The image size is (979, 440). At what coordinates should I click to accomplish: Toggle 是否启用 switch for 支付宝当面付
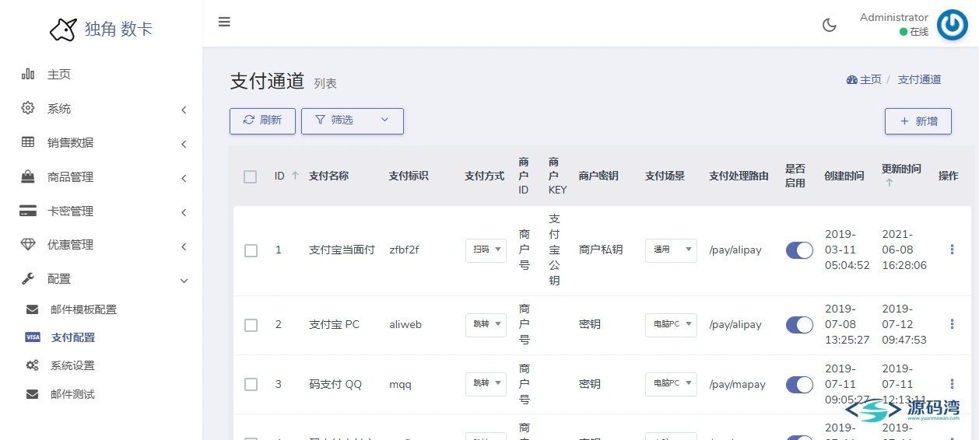(799, 250)
